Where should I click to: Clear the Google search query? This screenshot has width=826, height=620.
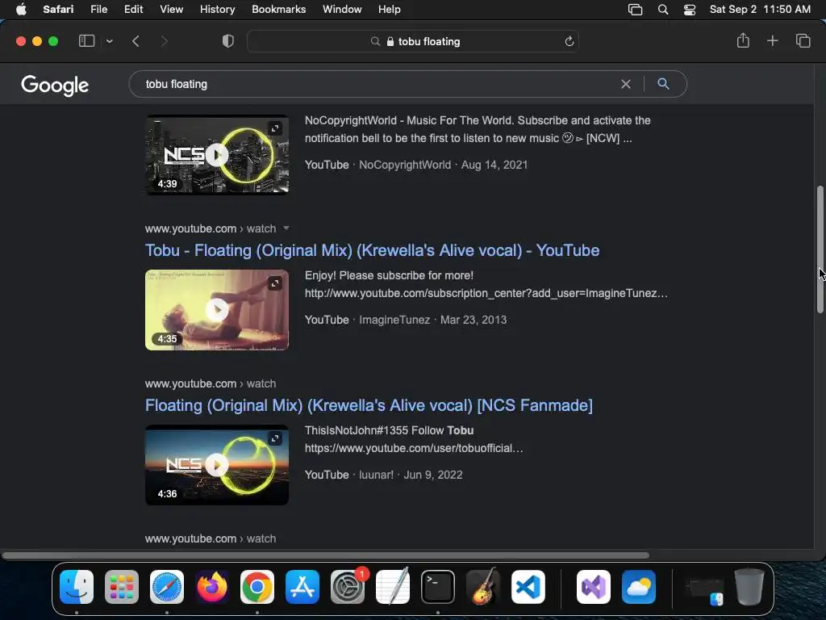click(626, 84)
